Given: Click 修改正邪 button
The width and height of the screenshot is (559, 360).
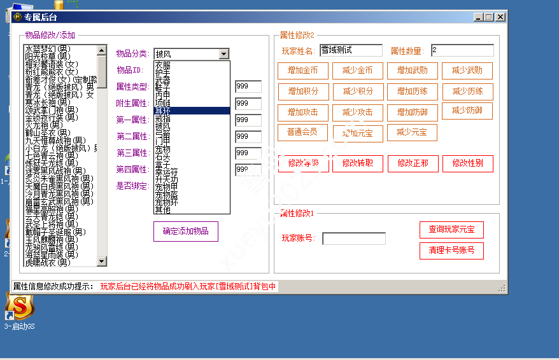Looking at the screenshot, I should 413,163.
